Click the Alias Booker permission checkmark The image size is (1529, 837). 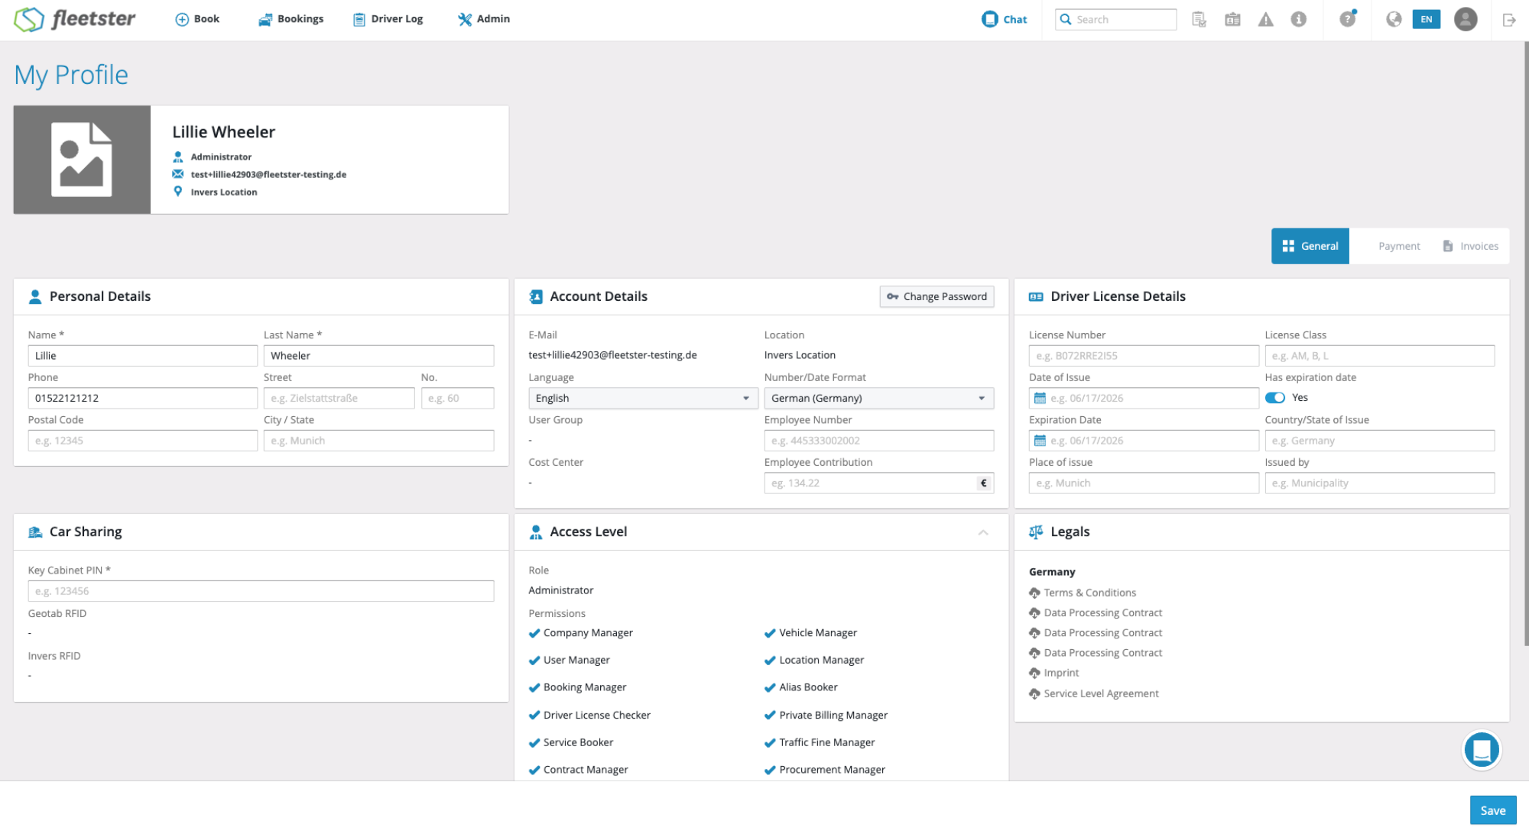point(770,688)
